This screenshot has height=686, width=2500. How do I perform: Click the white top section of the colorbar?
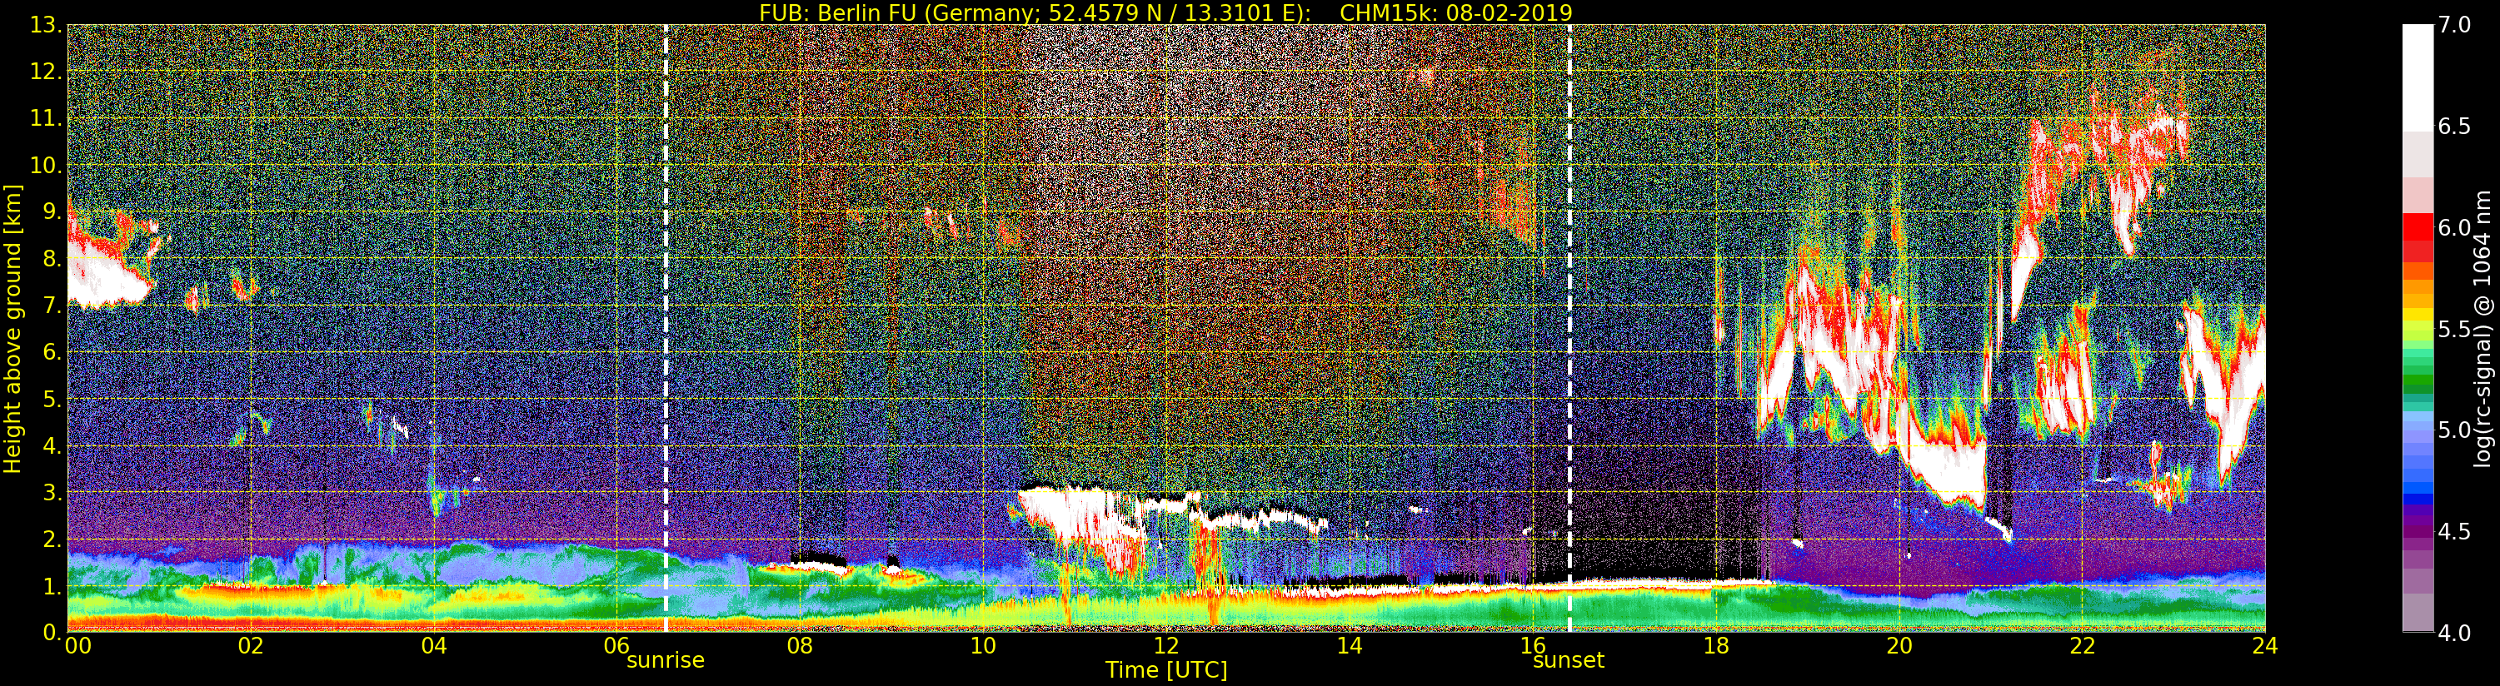pos(2418,77)
